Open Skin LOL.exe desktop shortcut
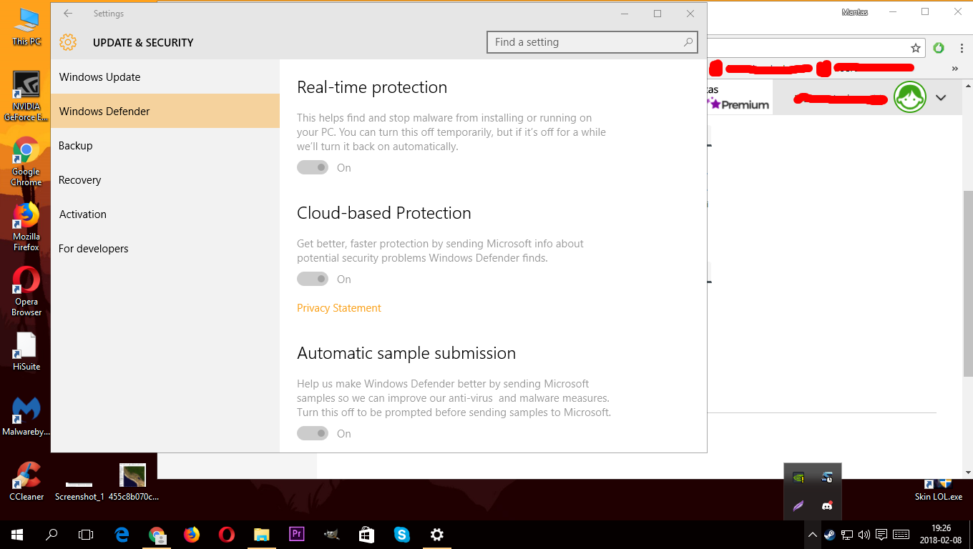Screen dimensions: 973x549 938,490
